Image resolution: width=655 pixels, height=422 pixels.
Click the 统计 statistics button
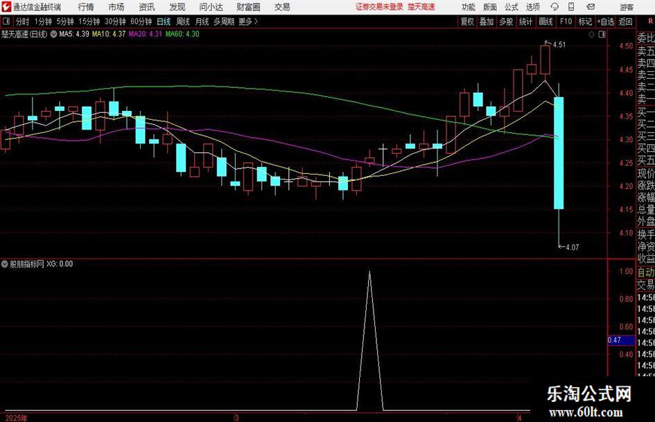[x=526, y=21]
